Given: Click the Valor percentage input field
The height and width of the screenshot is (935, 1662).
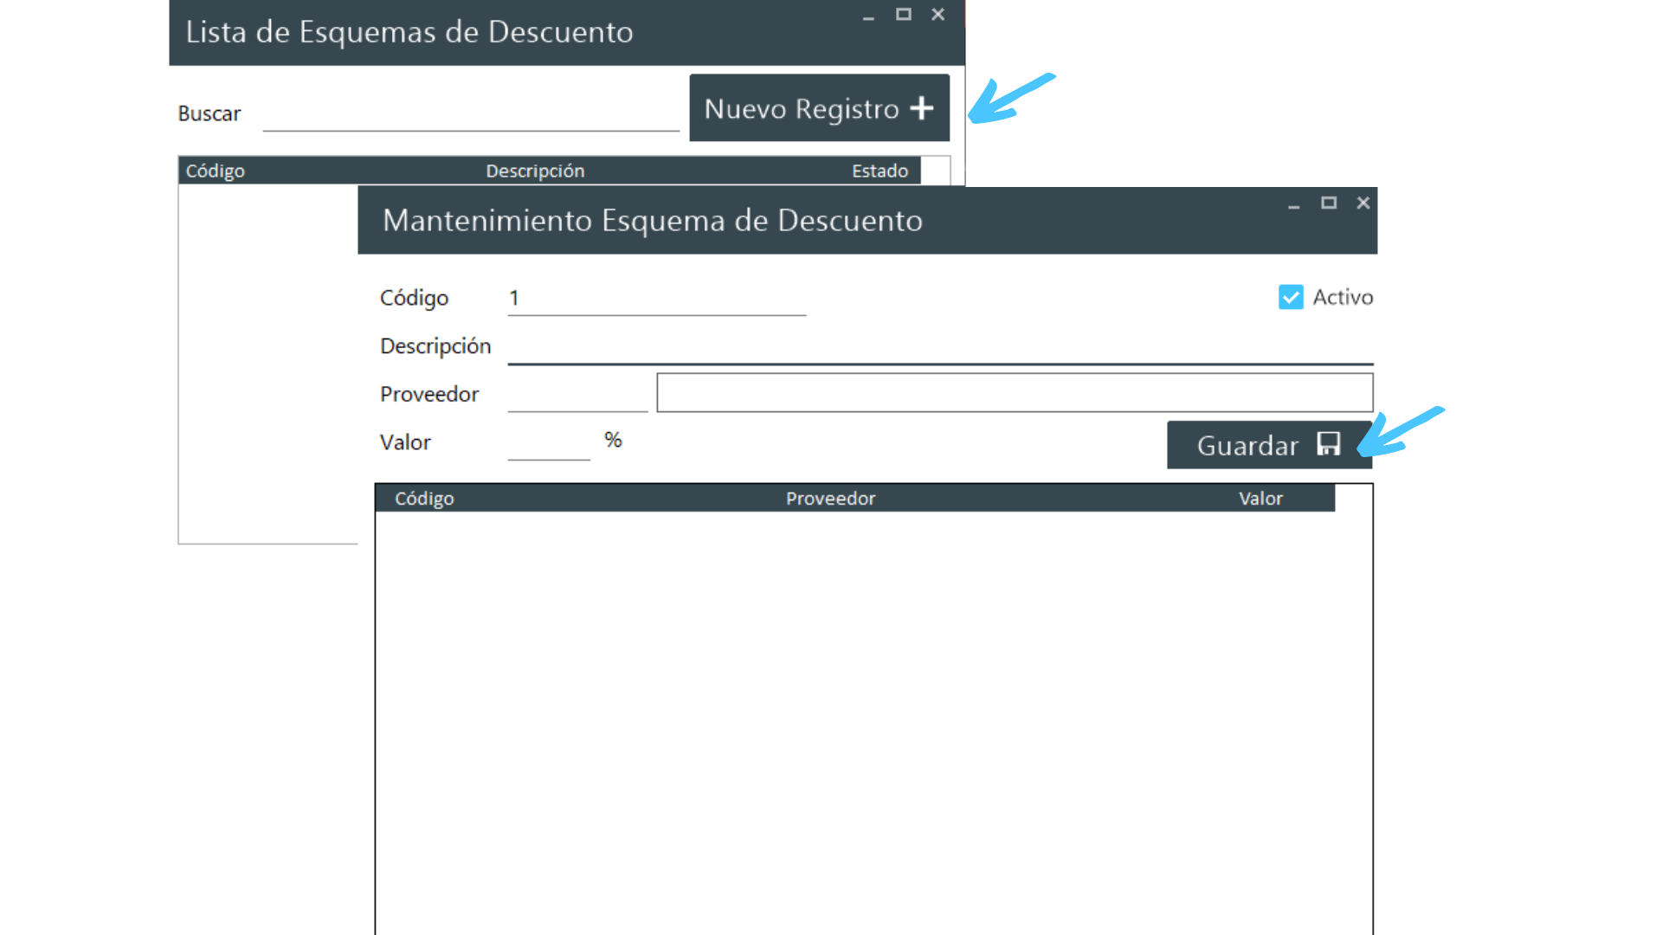Looking at the screenshot, I should tap(549, 443).
